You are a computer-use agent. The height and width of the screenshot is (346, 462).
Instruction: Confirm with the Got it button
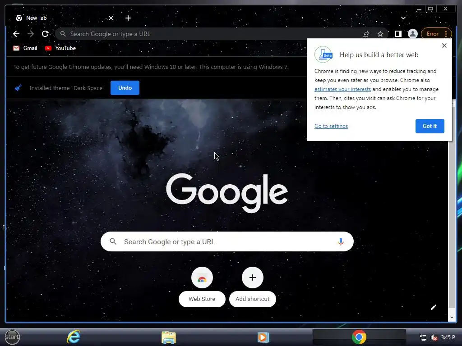pos(430,126)
